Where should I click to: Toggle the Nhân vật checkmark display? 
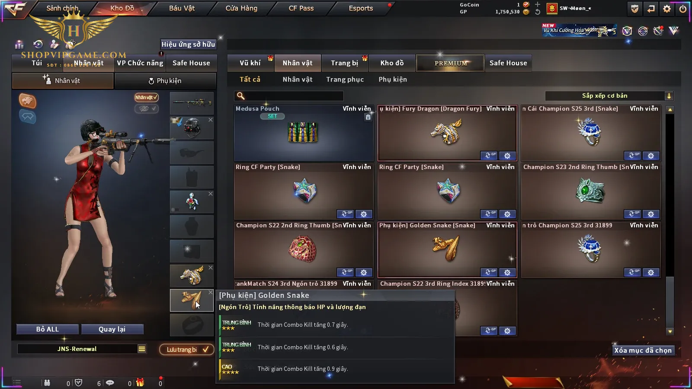click(146, 97)
